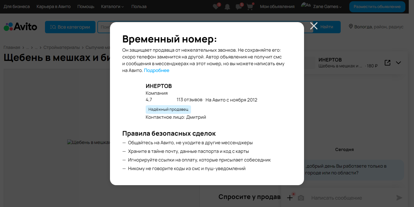Click the Сегодня date label in chat
Screen dimensions: 414x207
pos(344,149)
